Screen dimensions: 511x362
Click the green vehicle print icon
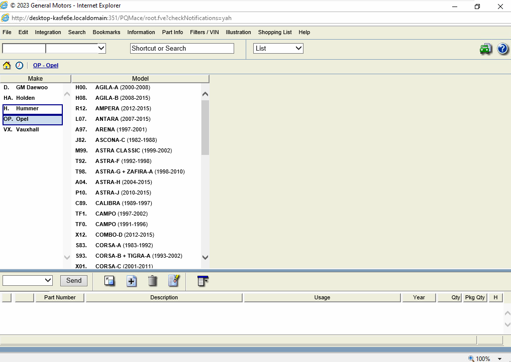tap(485, 49)
